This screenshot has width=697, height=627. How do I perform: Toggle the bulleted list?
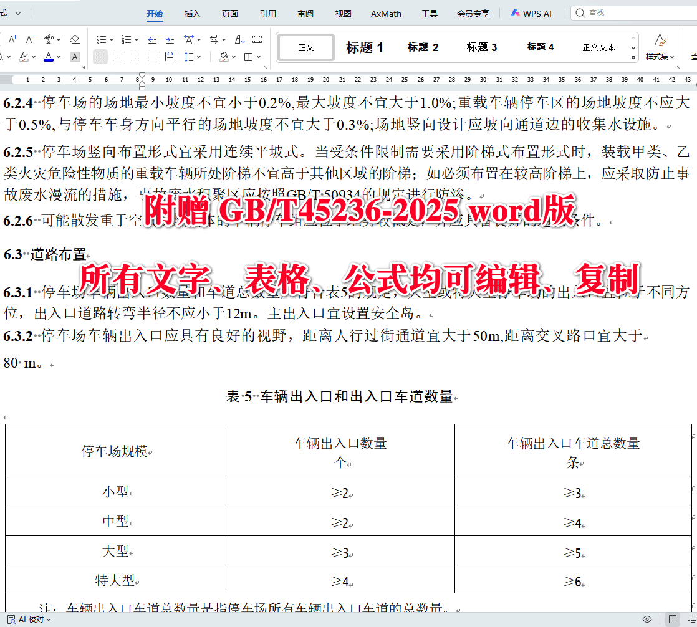(x=103, y=38)
